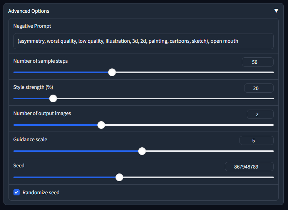288x210 pixels.
Task: Click the Seed slider handle
Action: pos(119,177)
